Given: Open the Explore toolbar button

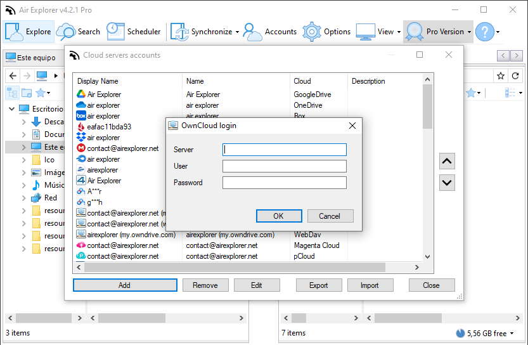Looking at the screenshot, I should coord(29,32).
